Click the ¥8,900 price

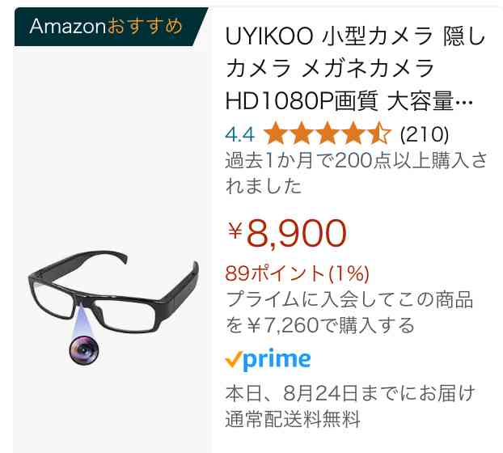pos(287,233)
